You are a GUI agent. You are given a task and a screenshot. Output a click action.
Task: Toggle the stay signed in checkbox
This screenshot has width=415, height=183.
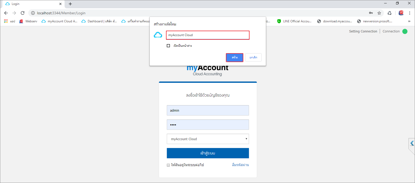168,165
